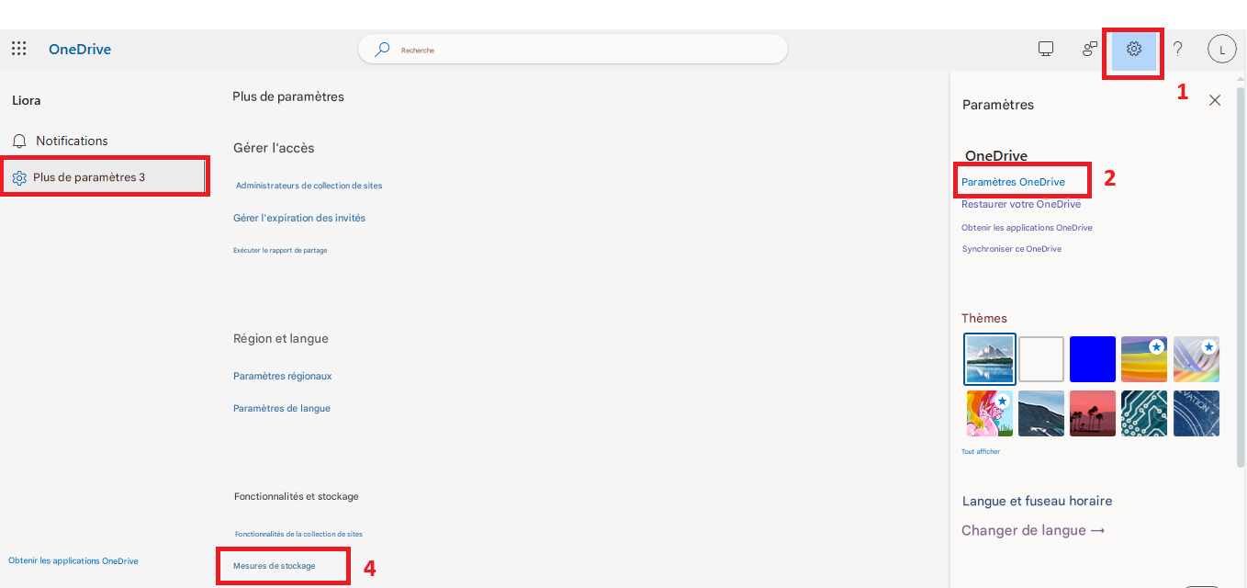
Task: Select the plain white theme swatch
Action: (x=1041, y=359)
